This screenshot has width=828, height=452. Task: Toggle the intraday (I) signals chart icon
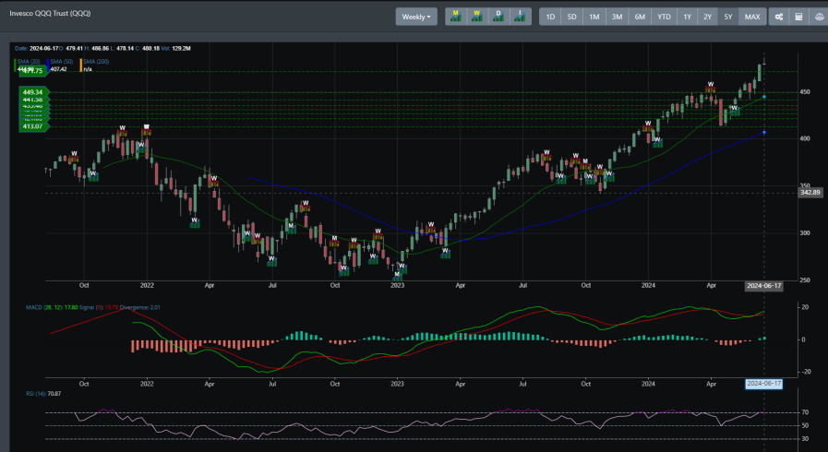[x=520, y=17]
